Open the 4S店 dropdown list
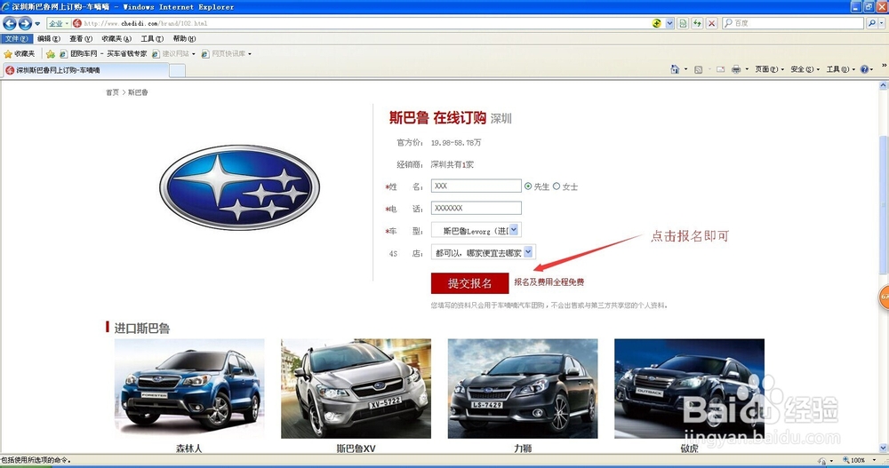The width and height of the screenshot is (889, 468). tap(483, 252)
